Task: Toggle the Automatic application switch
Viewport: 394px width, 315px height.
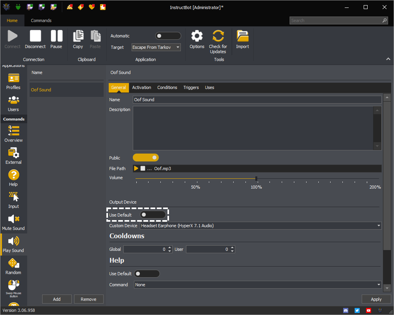Action: point(168,36)
